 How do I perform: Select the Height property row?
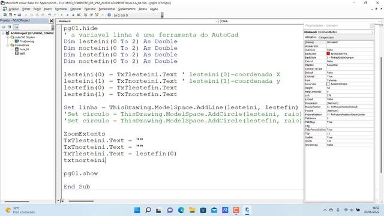339,88
